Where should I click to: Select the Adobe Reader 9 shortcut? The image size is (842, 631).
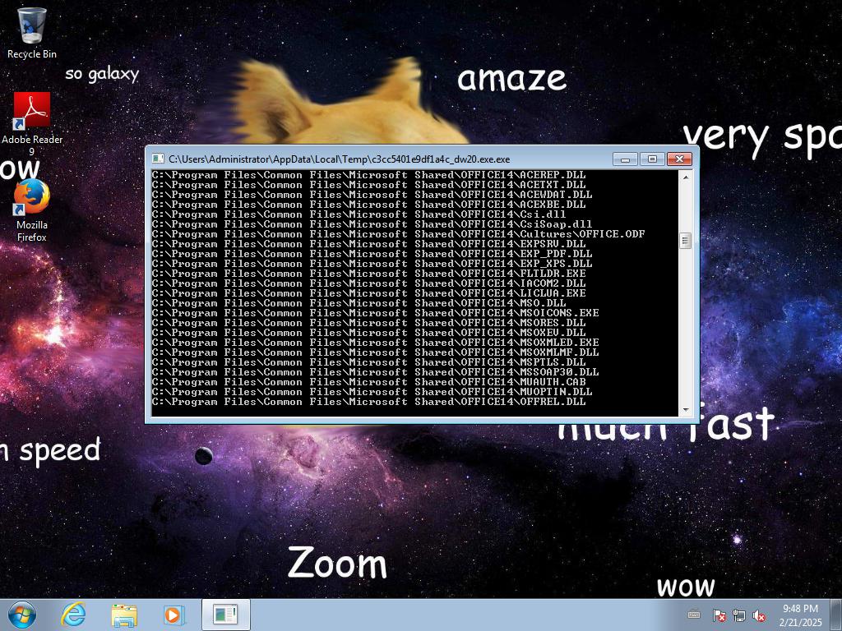tap(32, 123)
